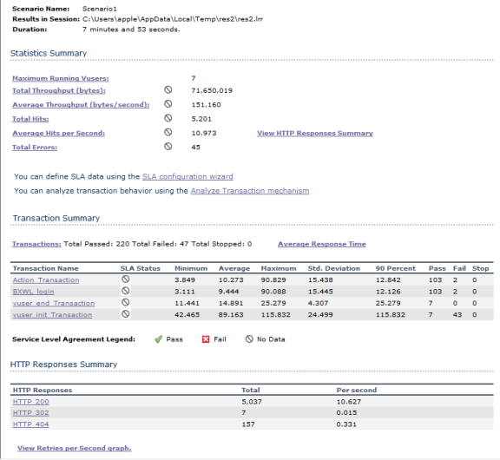500x460 pixels.
Task: Click SLA status icon for vuser_end_Transaction
Action: coord(126,302)
